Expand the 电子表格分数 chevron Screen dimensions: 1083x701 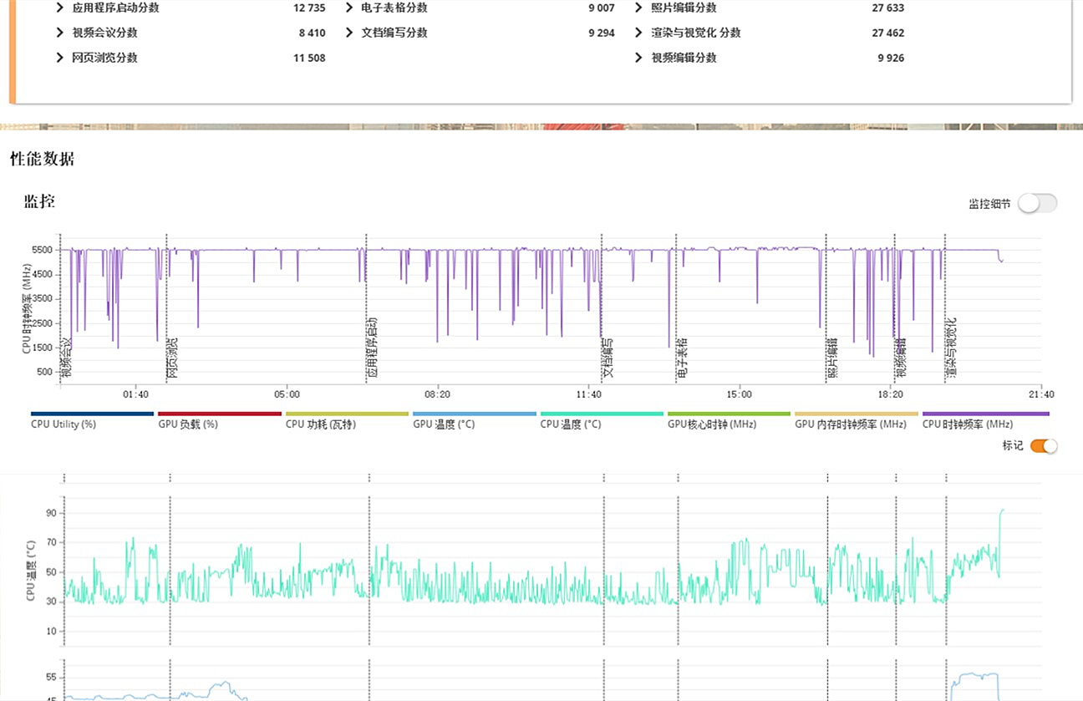pyautogui.click(x=348, y=8)
